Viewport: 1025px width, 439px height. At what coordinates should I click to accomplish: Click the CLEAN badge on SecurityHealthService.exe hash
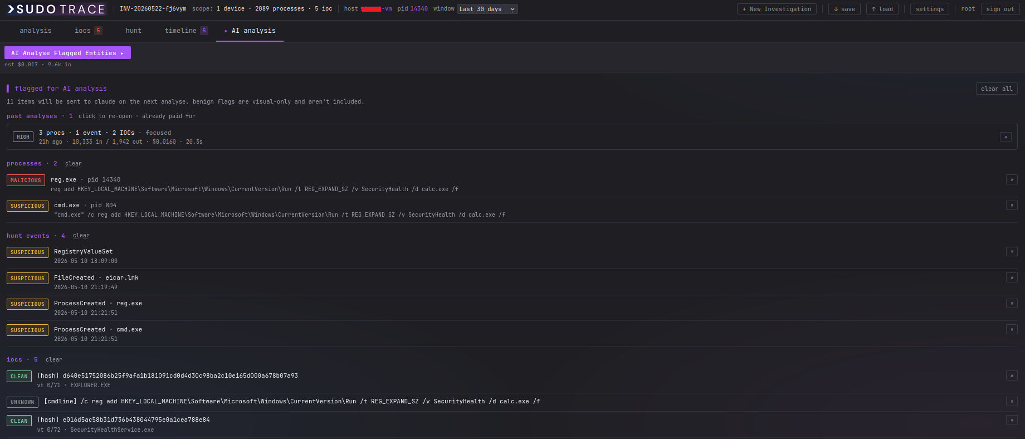tap(19, 421)
